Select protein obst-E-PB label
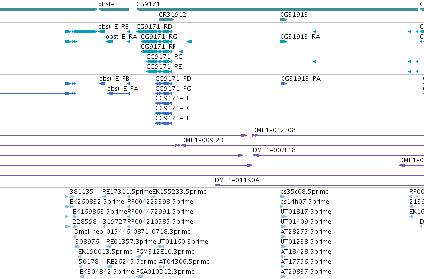This screenshot has width=424, height=279. coord(114,79)
